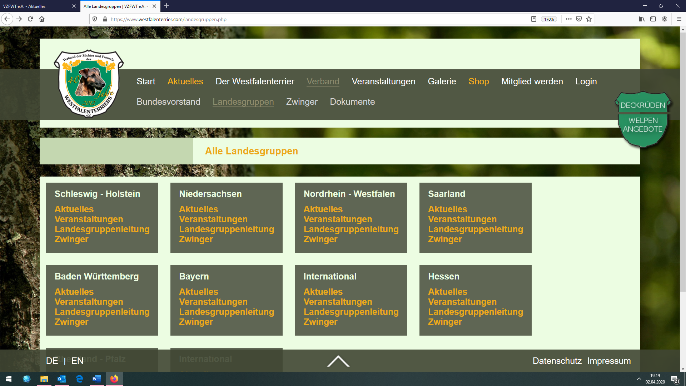Close the Alle Landesgruppen tab
Screen dimensions: 686x386
click(x=154, y=6)
